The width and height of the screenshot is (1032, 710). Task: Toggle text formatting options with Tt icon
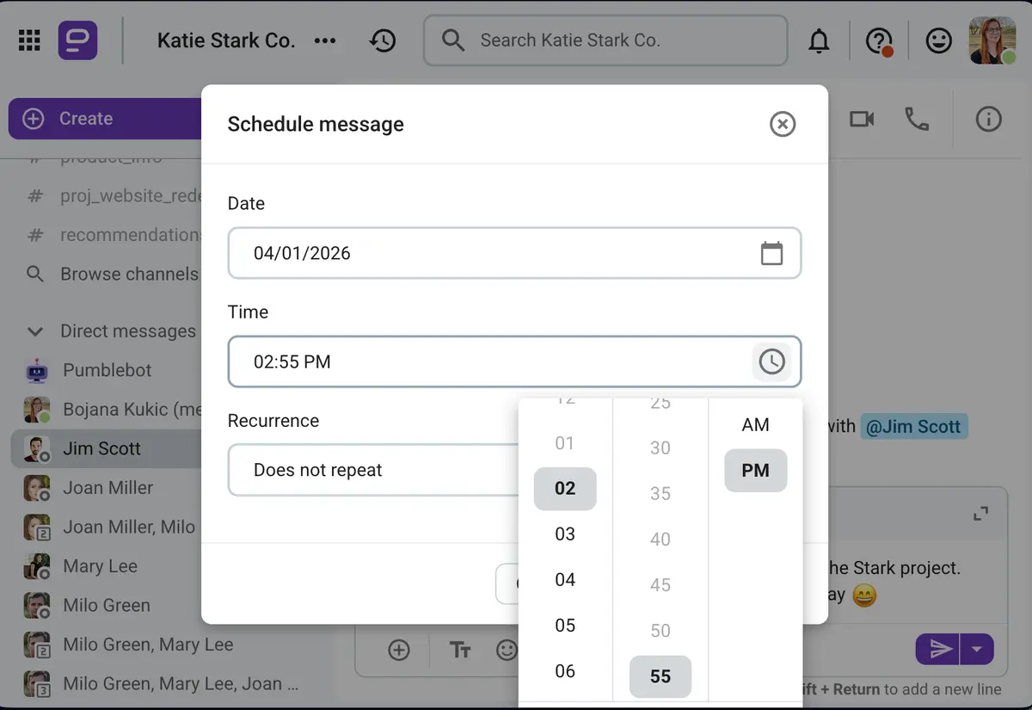(x=460, y=650)
